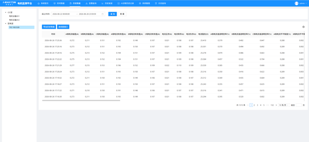309x142 pixels.
Task: Click row timestamp 2026-08-26 17:21:29
Action: tap(53, 65)
